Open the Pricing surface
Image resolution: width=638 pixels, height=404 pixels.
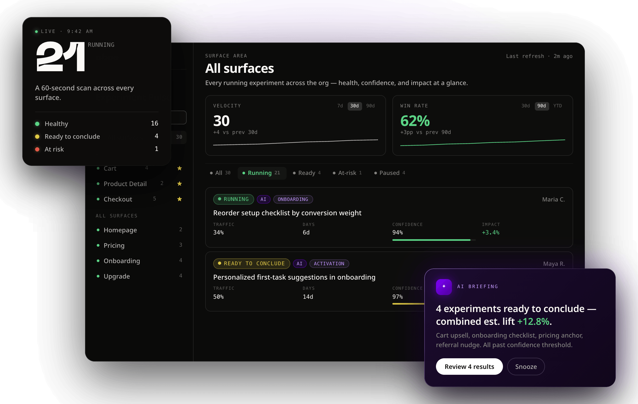139,245
